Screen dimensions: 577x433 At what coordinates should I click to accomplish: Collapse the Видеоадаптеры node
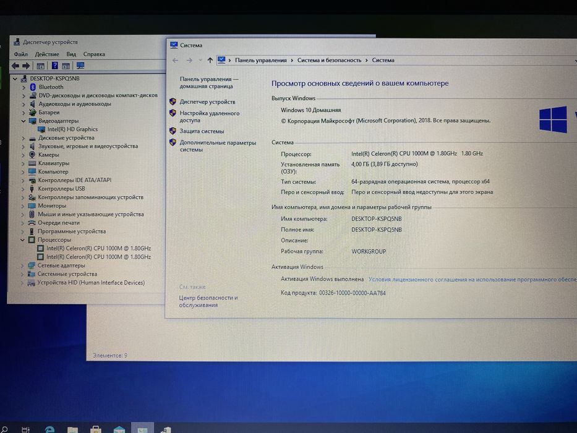[24, 121]
